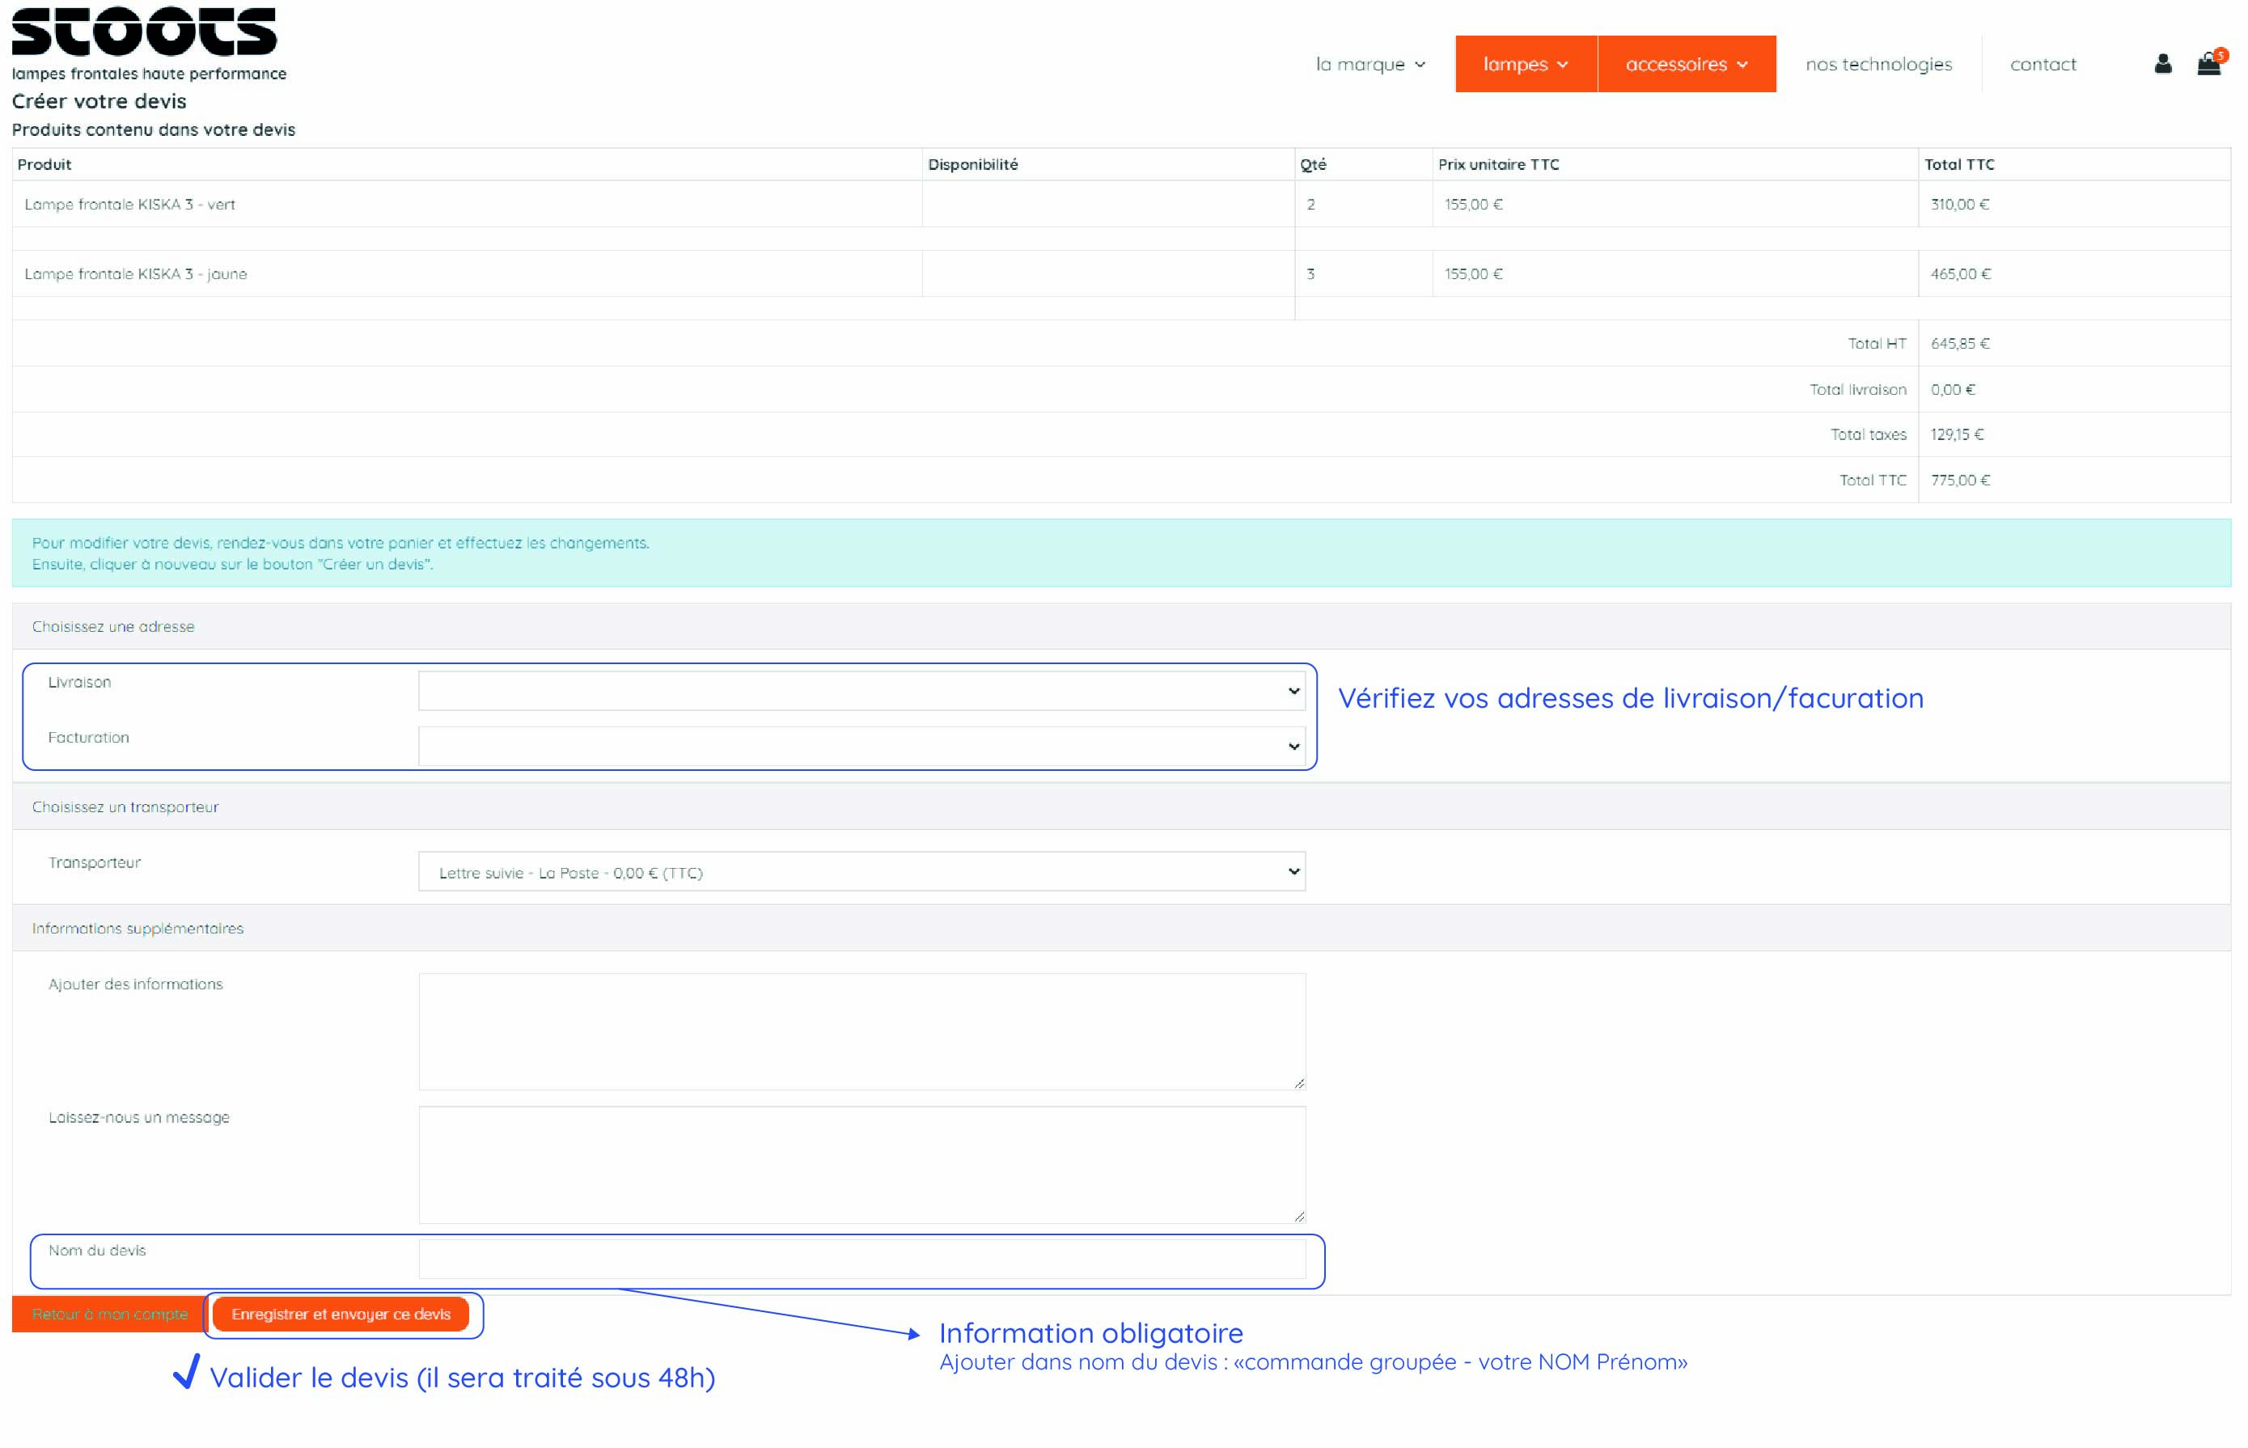The image size is (2248, 1448).
Task: Click the 'Créer votre devis' title
Action: 99,100
